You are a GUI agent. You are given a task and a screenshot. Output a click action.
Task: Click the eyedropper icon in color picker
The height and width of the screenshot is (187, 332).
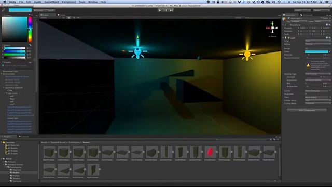tap(4, 10)
